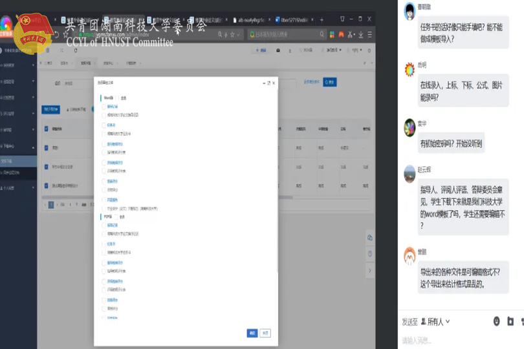524x349 pixels.
Task: Open the folder icon in chat toolbar
Action: [510, 321]
